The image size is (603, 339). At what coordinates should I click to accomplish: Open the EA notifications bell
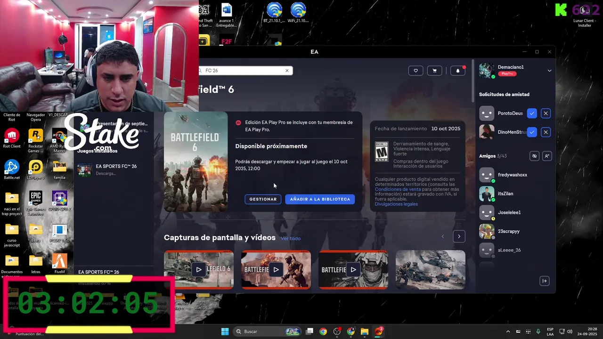coord(458,71)
